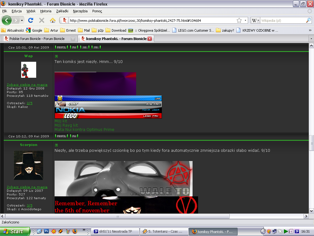The height and width of the screenshot is (236, 314).
Task: Open the search engine selector dropdown
Action: point(255,21)
